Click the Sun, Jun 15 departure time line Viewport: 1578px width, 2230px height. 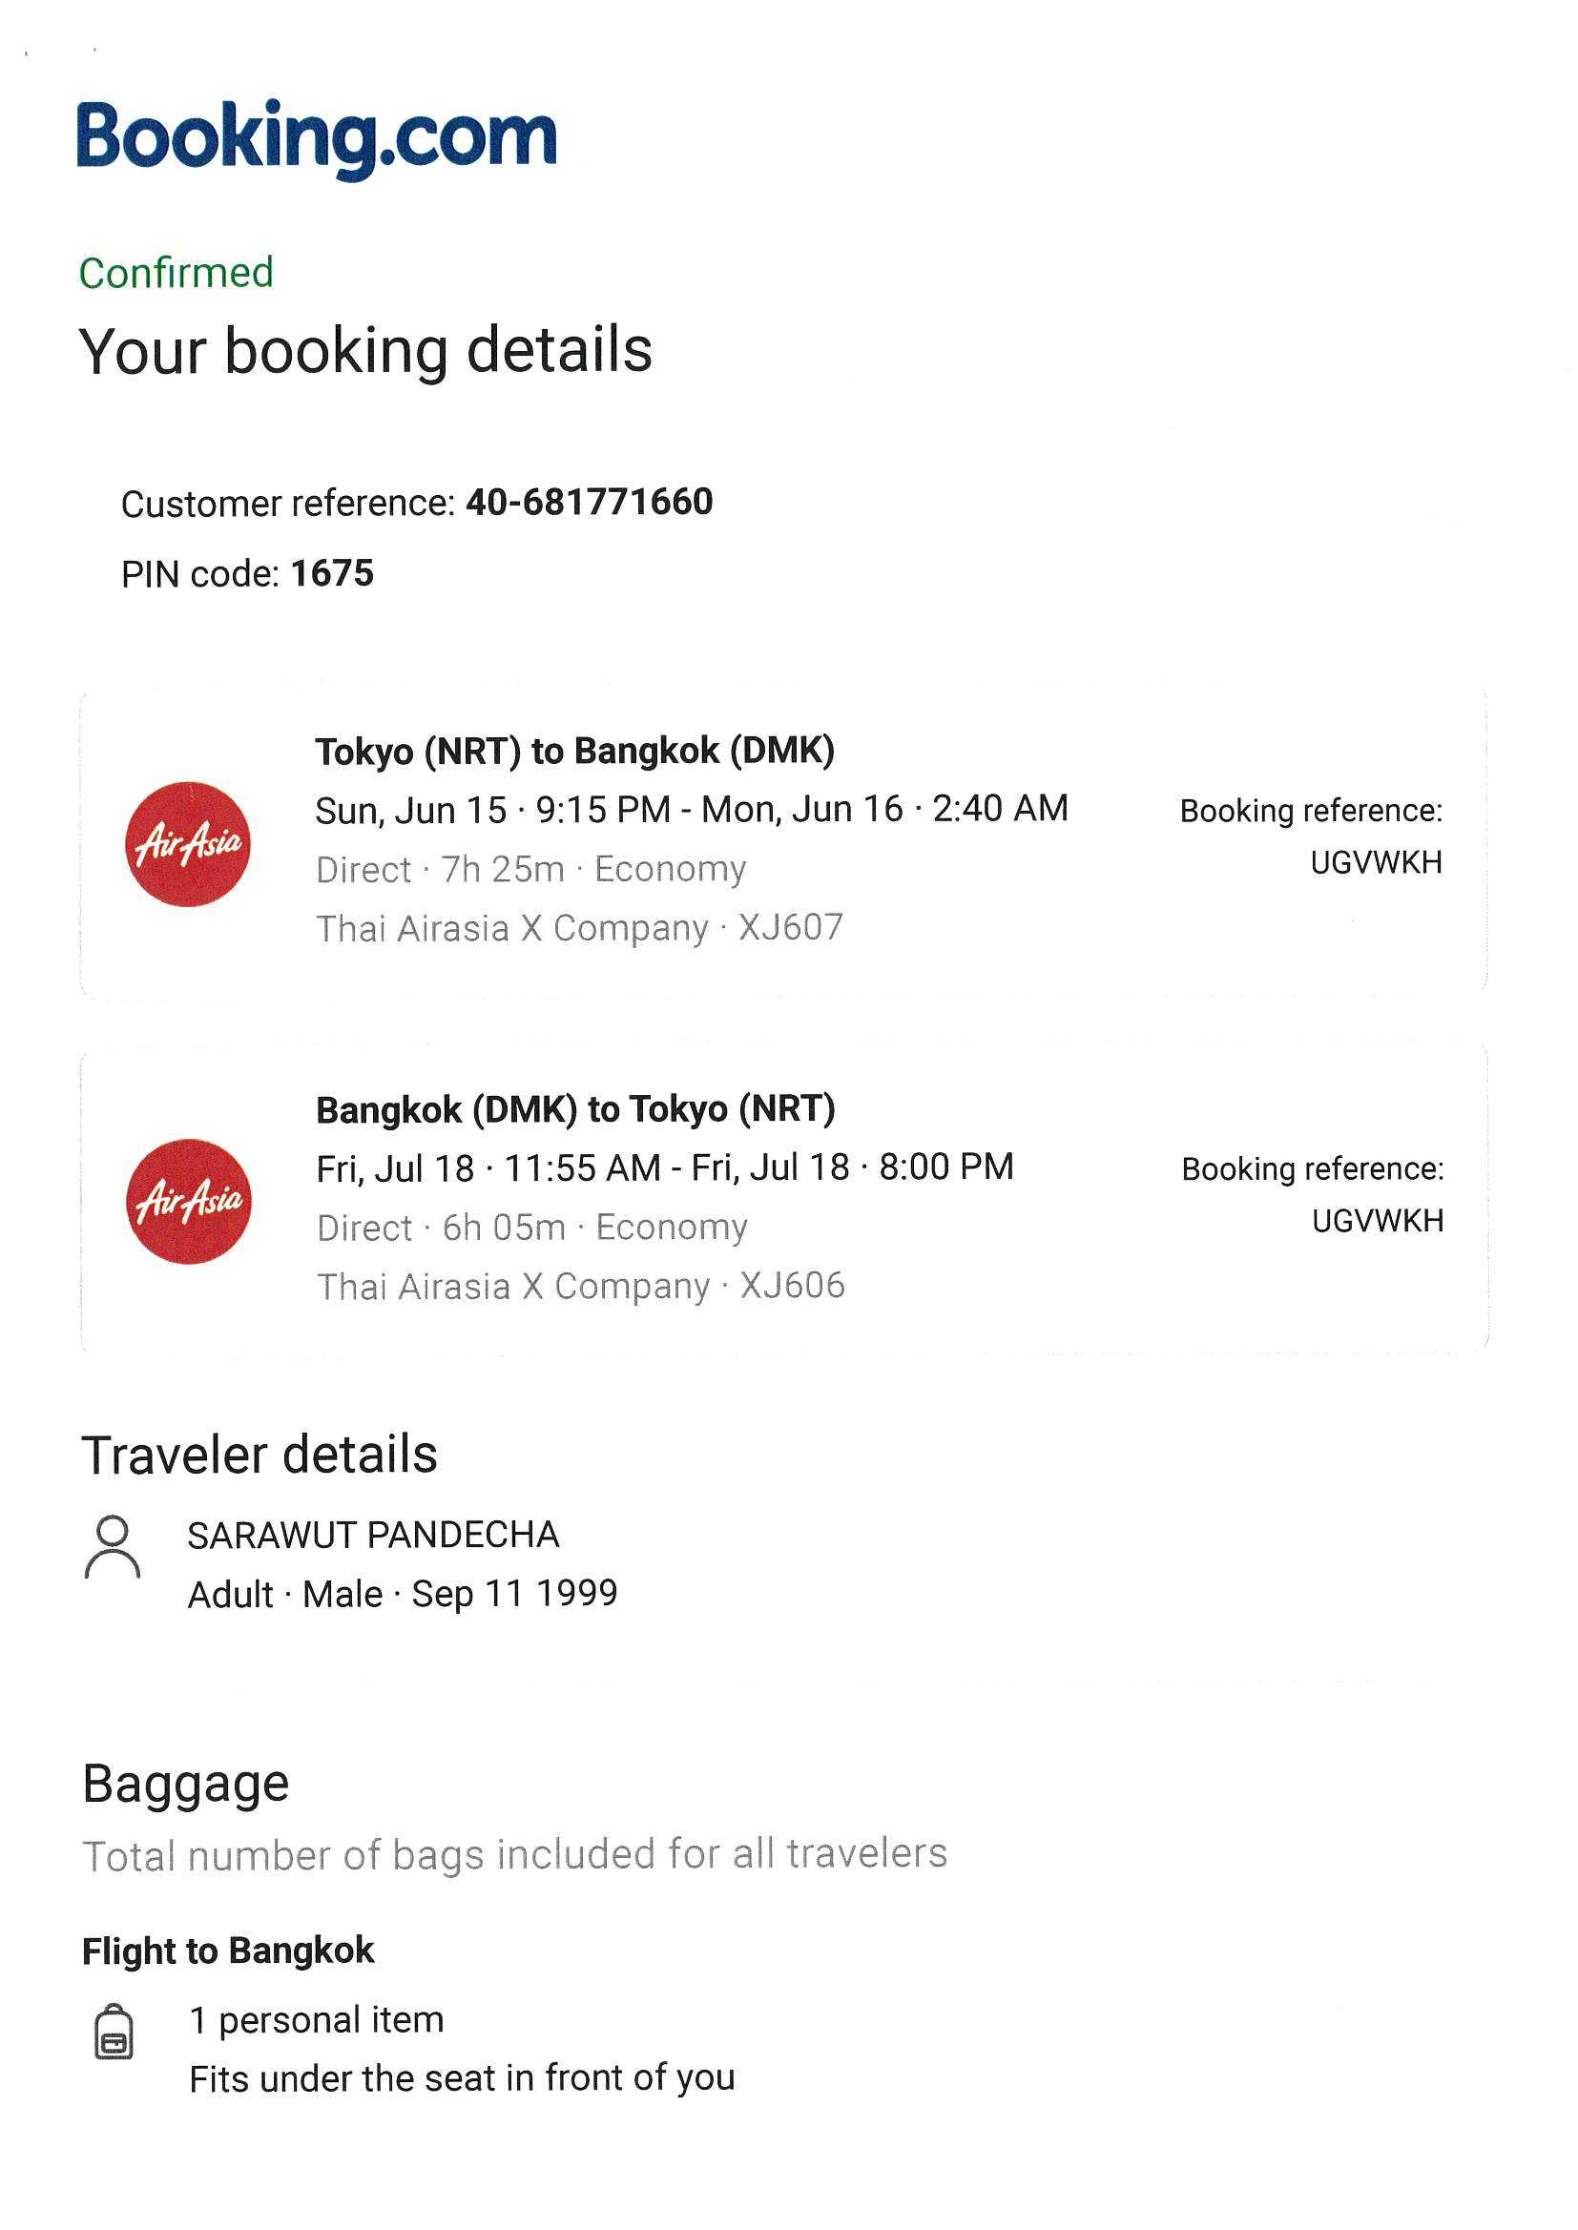click(x=691, y=809)
